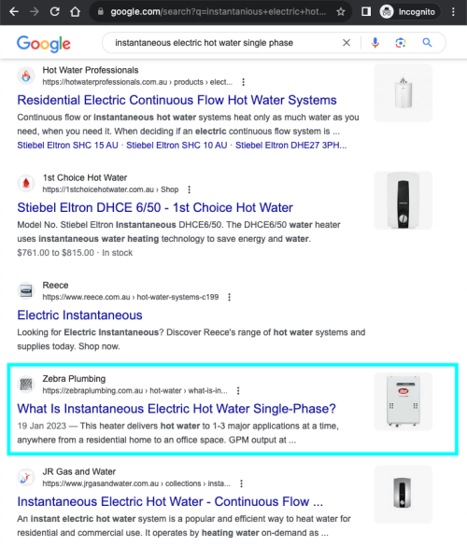The height and width of the screenshot is (560, 467).
Task: Click the magnifying glass search button
Action: pyautogui.click(x=428, y=43)
